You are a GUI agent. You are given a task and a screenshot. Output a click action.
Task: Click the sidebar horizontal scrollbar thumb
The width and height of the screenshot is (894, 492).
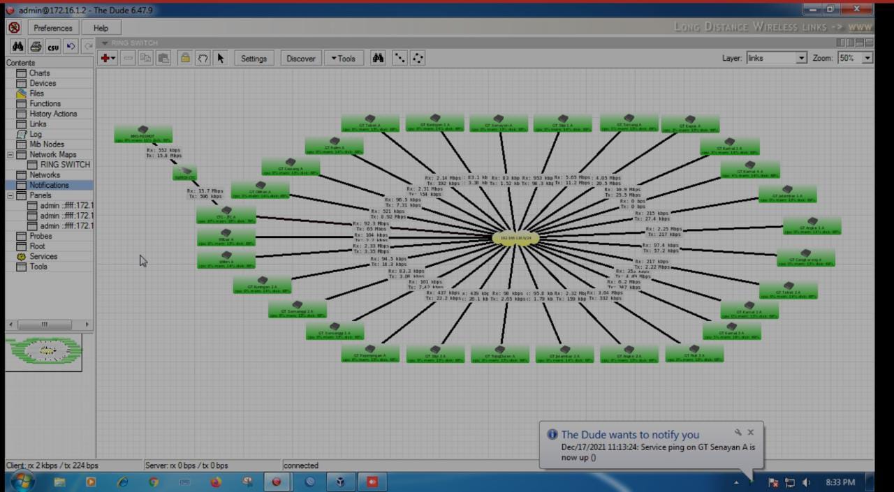45,325
